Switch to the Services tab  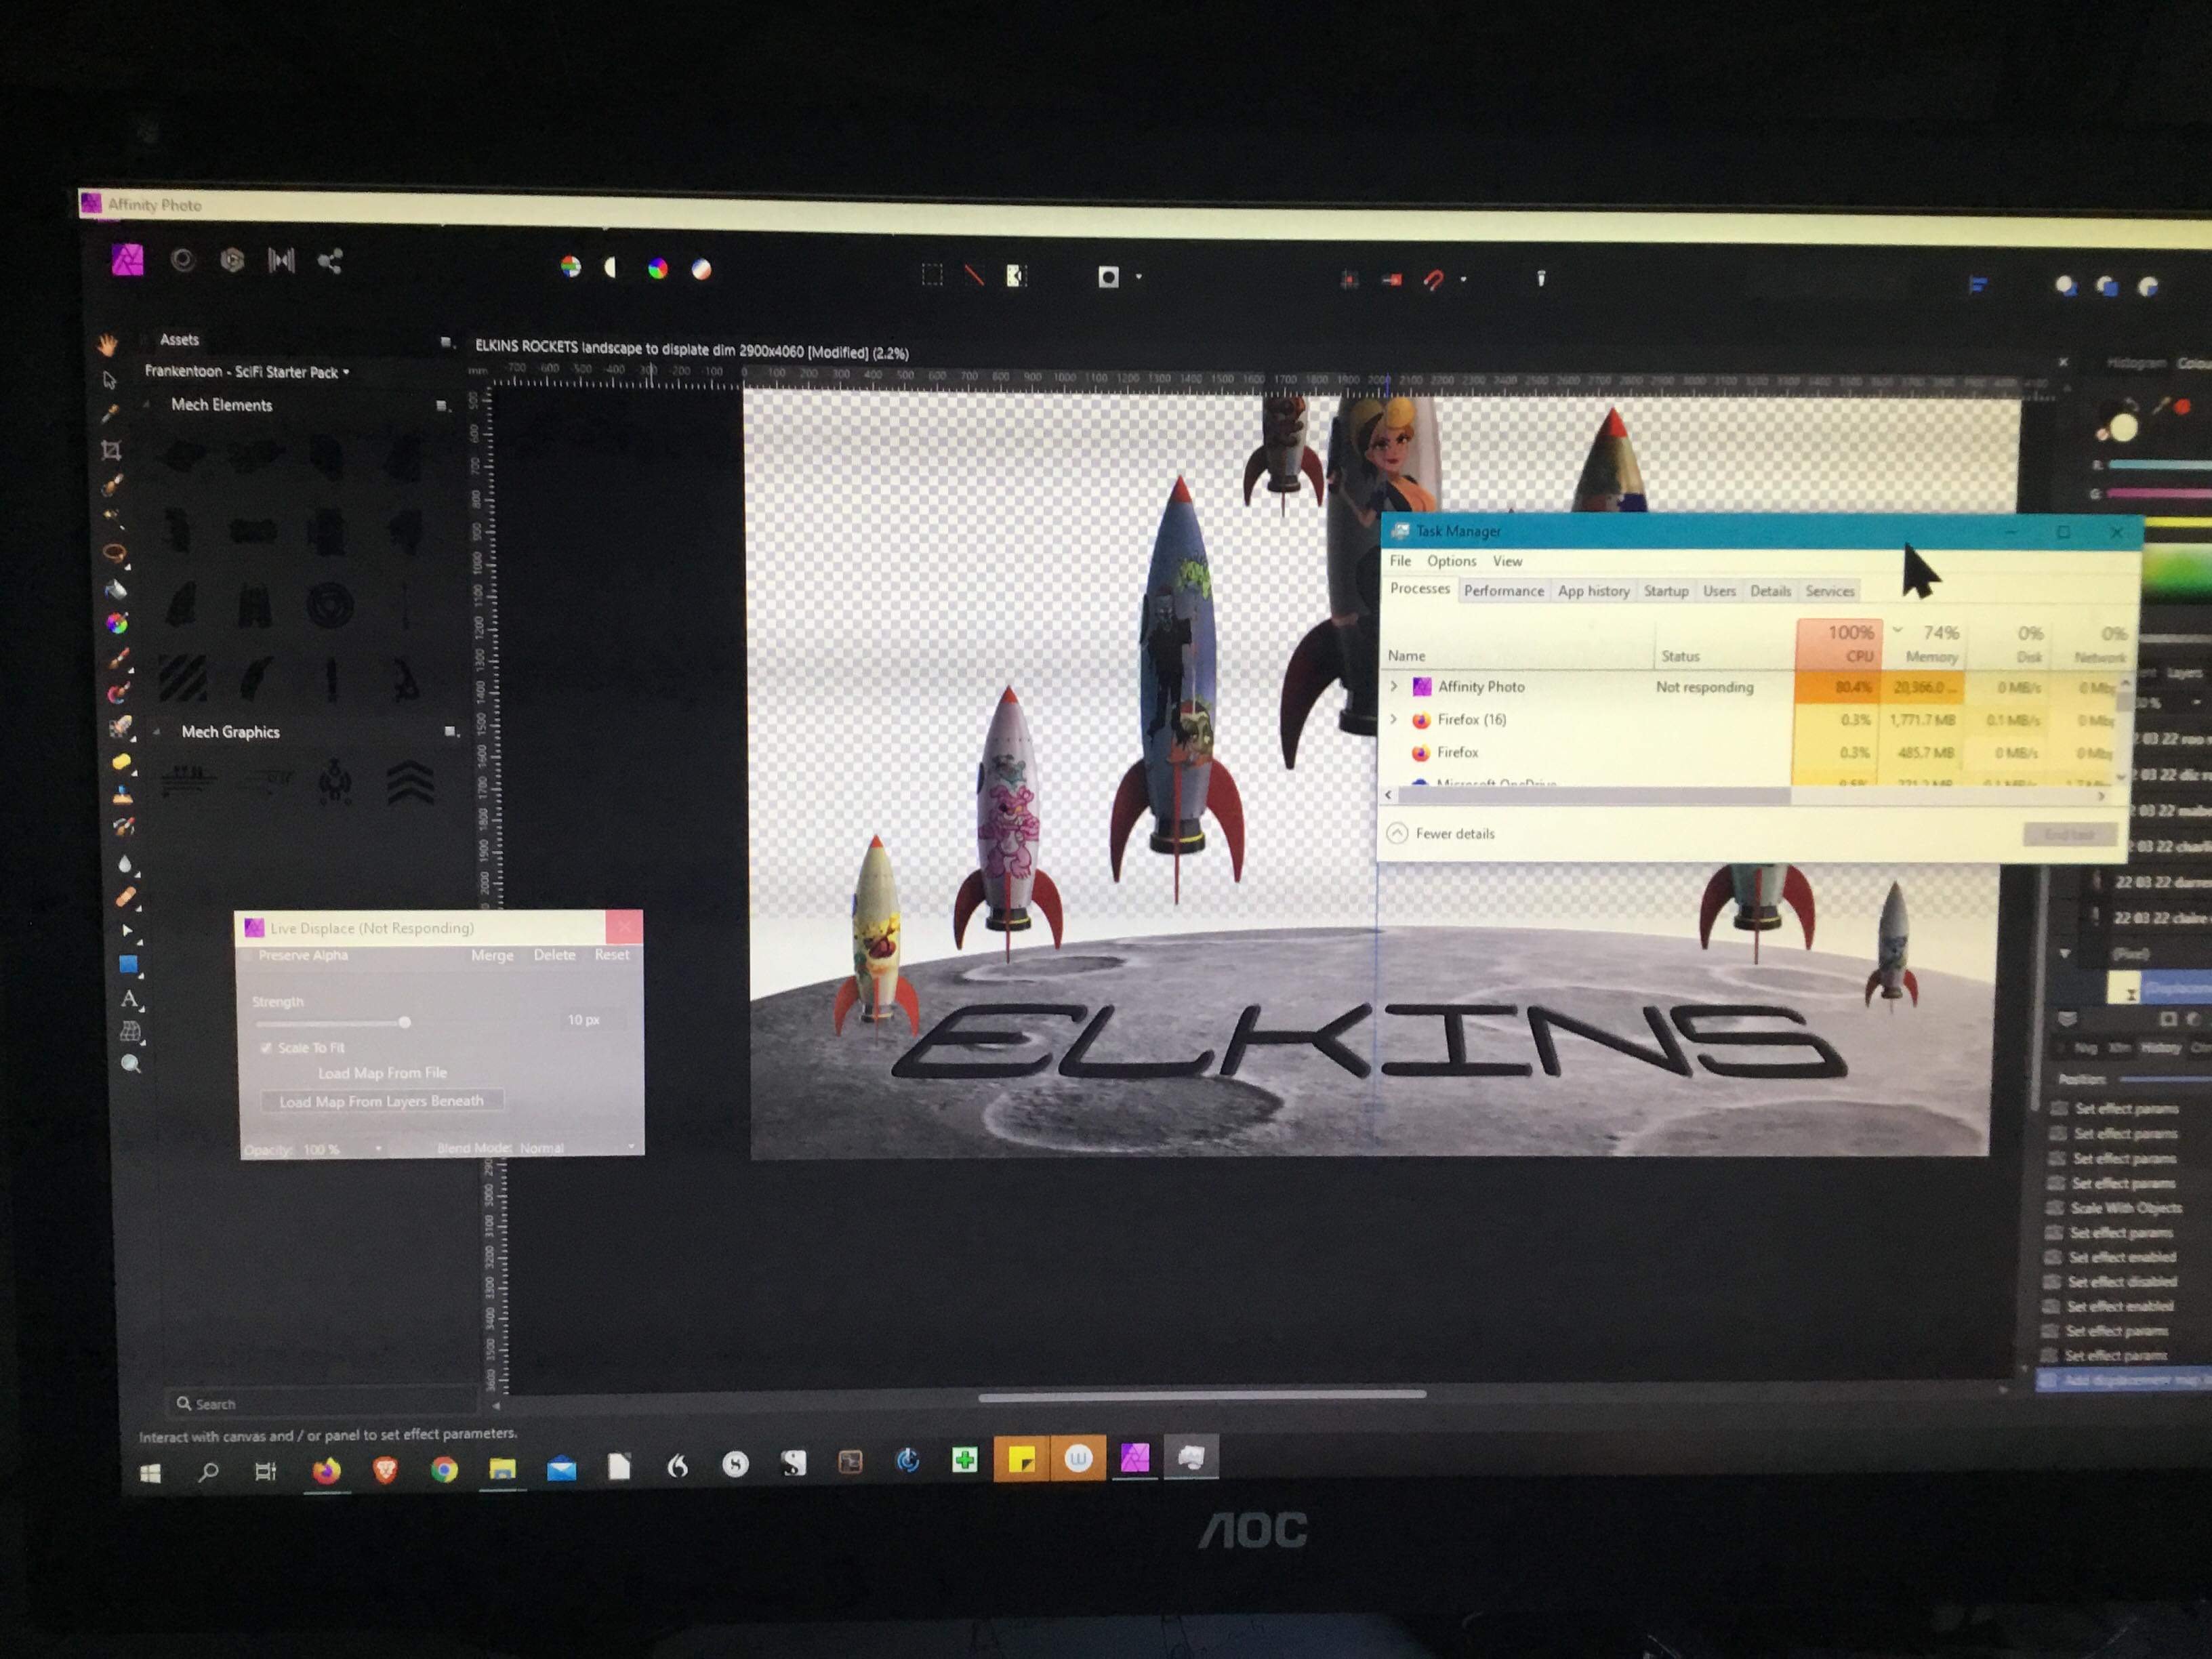pos(1829,591)
